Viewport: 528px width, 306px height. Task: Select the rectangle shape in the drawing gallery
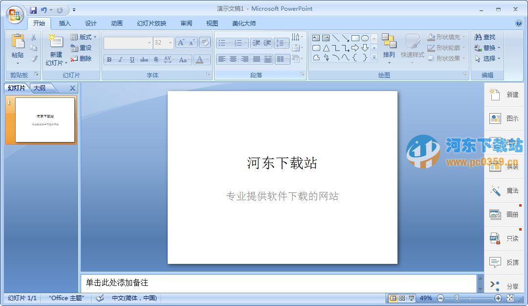pyautogui.click(x=355, y=37)
